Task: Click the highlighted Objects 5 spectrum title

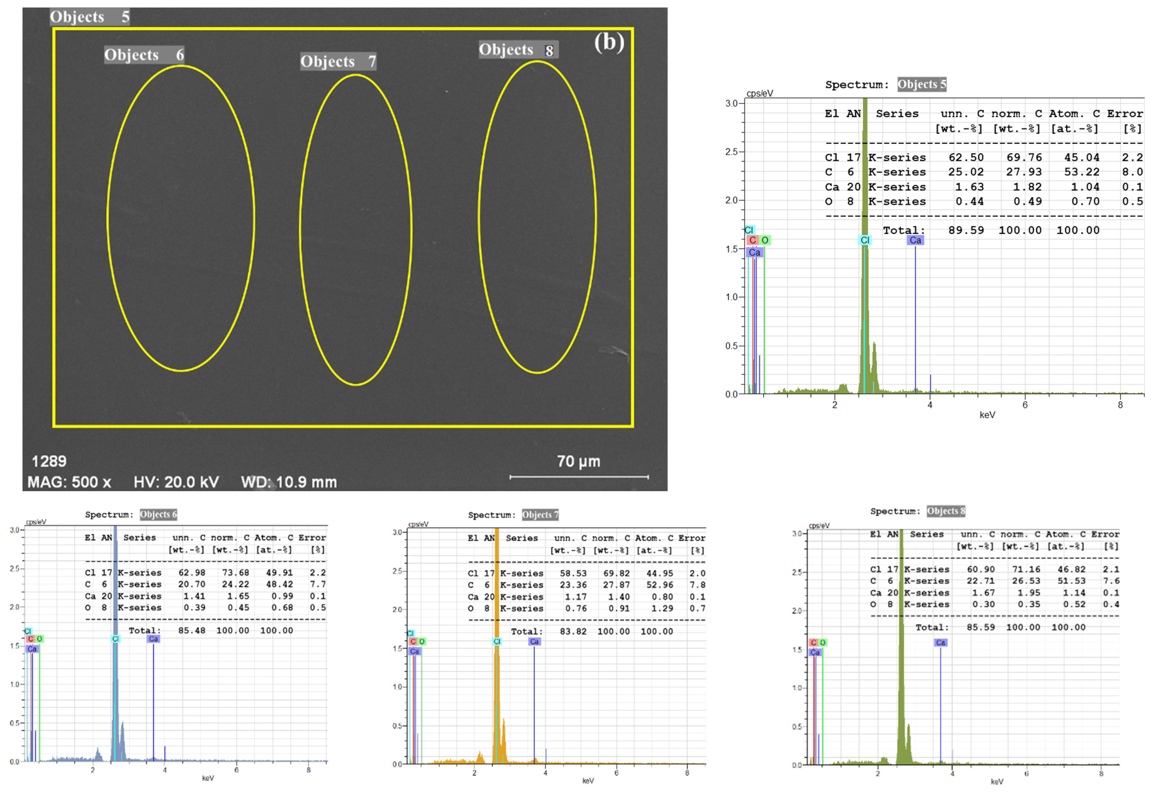Action: pos(921,84)
